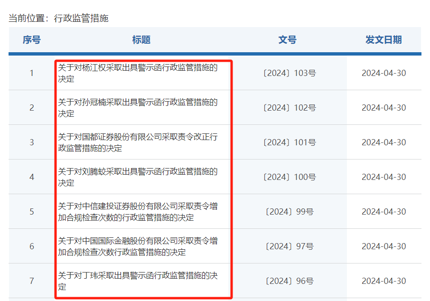Click the date in the 97号 row
430x301 pixels.
(x=383, y=246)
